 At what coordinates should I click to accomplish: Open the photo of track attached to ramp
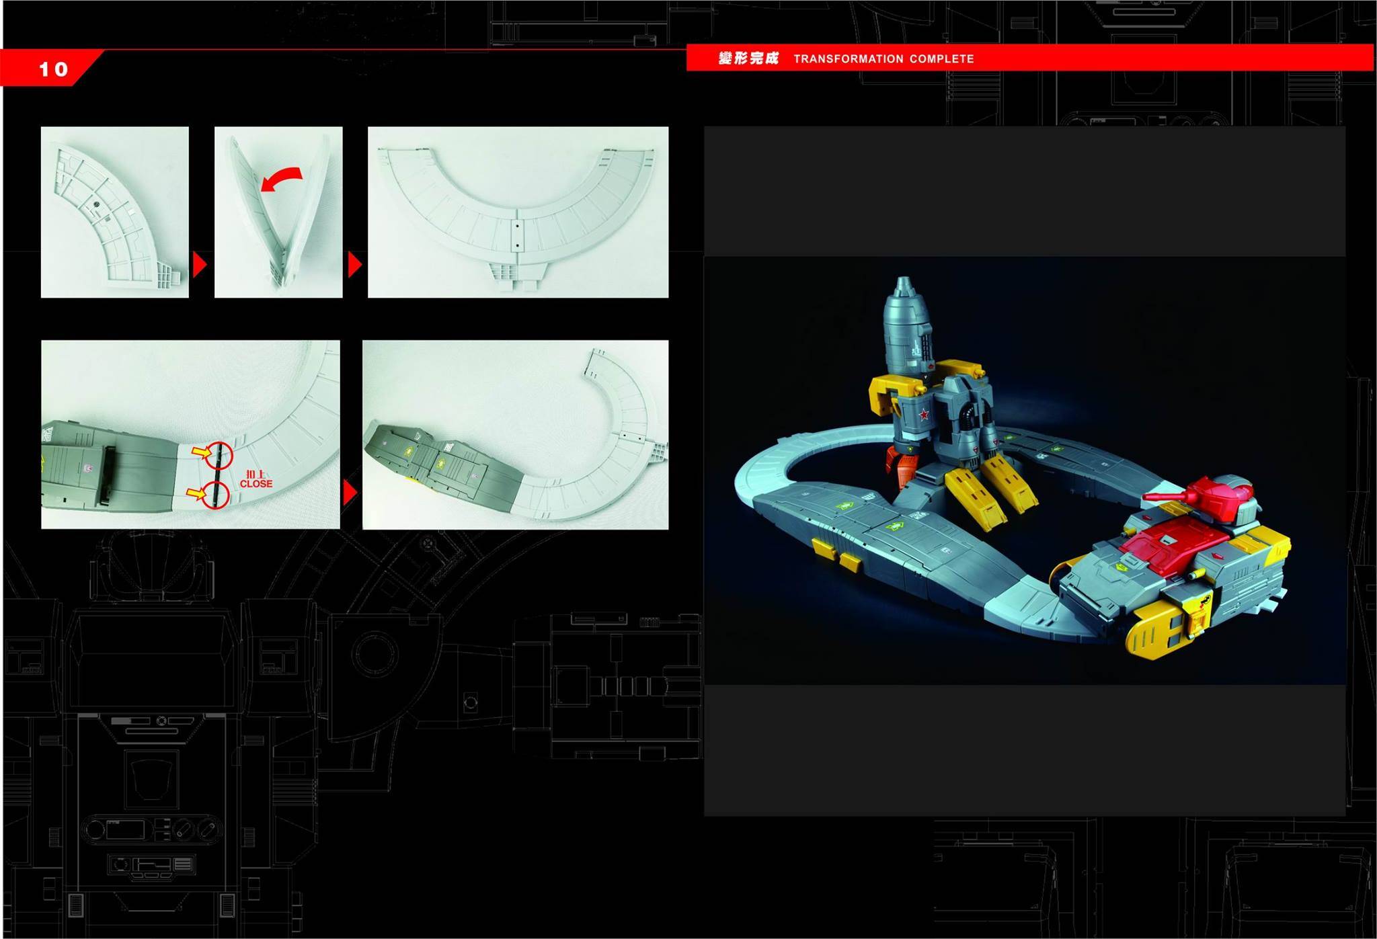point(515,434)
